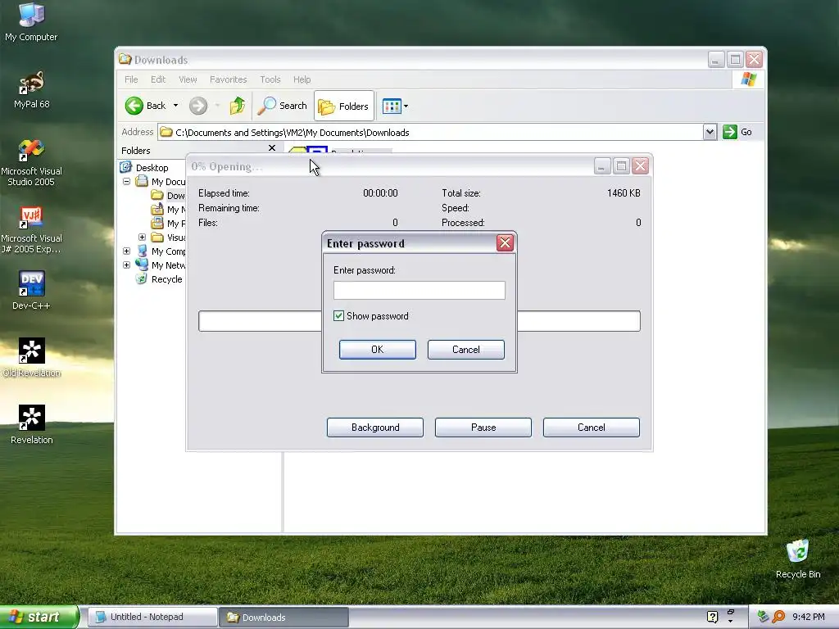Pause the opening operation

(483, 428)
